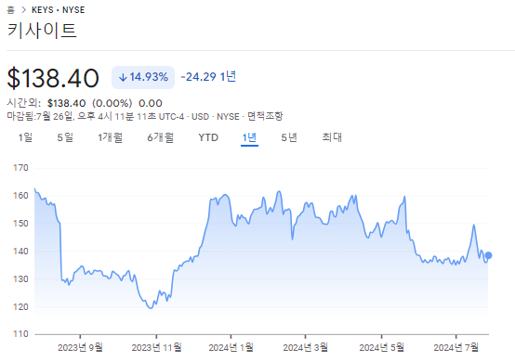Screen dimensions: 515x362
Task: Click the 2024년 5월 axis label
Action: click(382, 347)
